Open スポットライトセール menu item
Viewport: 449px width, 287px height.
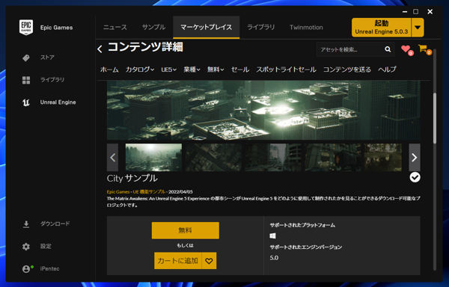point(286,70)
